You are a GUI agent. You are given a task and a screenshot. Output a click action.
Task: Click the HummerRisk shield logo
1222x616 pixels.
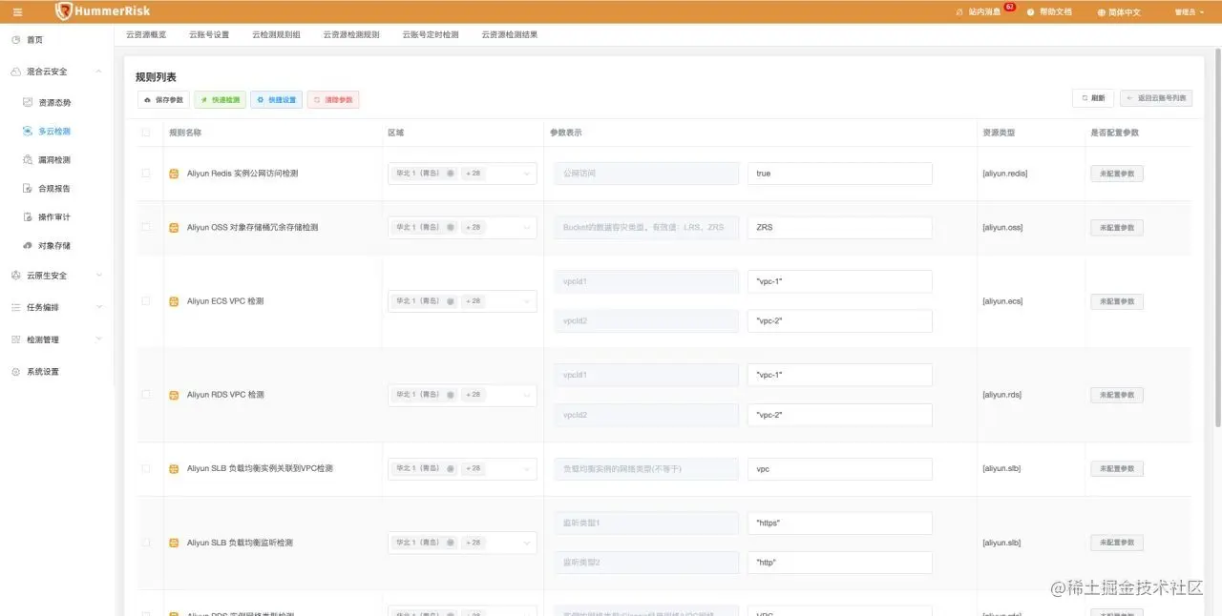[x=64, y=11]
